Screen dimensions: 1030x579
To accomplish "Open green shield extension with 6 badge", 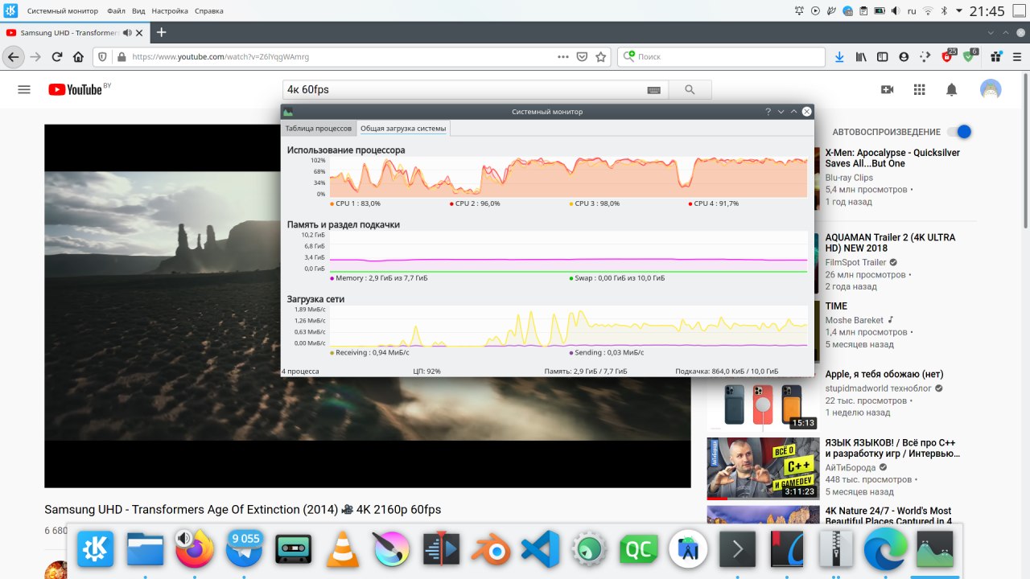I will 970,56.
